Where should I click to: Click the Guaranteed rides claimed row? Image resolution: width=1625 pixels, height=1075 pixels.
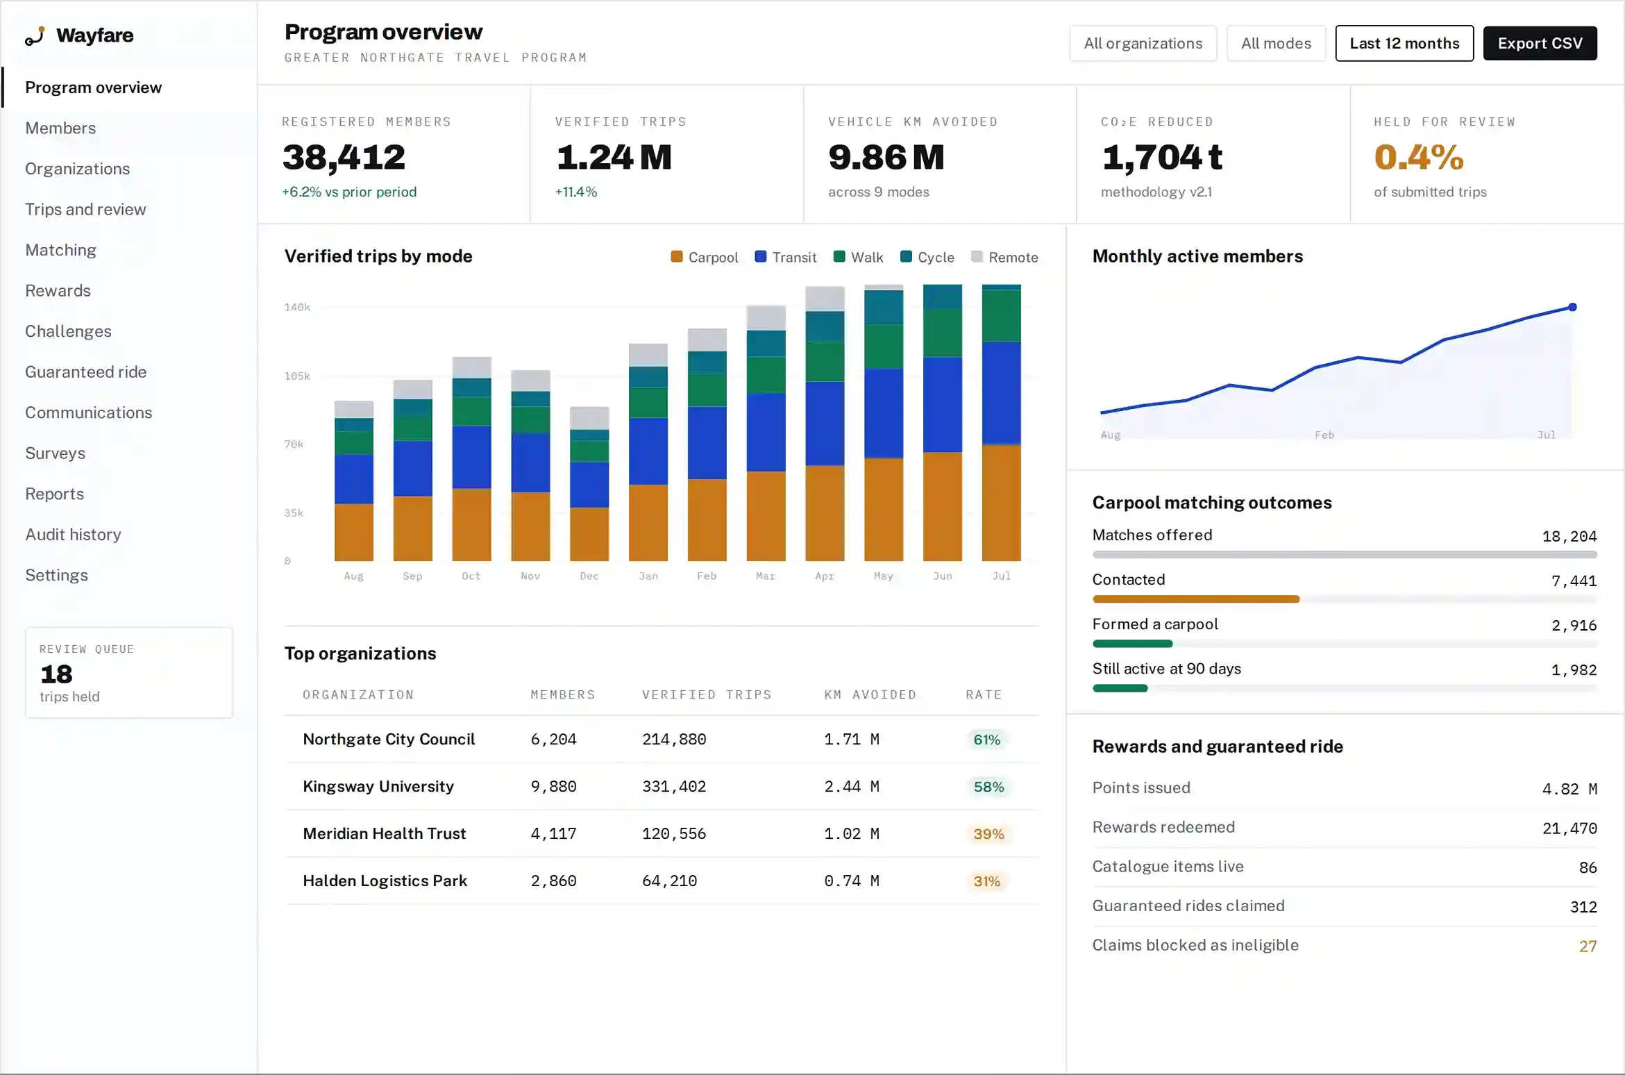[1345, 906]
